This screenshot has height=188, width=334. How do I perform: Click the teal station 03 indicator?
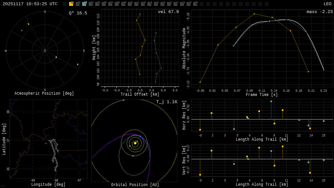pyautogui.click(x=84, y=4)
